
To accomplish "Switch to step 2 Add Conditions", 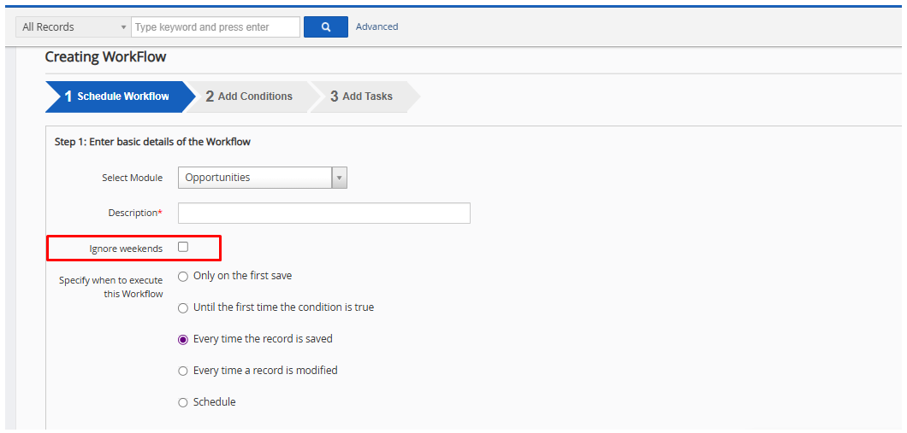I will [x=249, y=97].
